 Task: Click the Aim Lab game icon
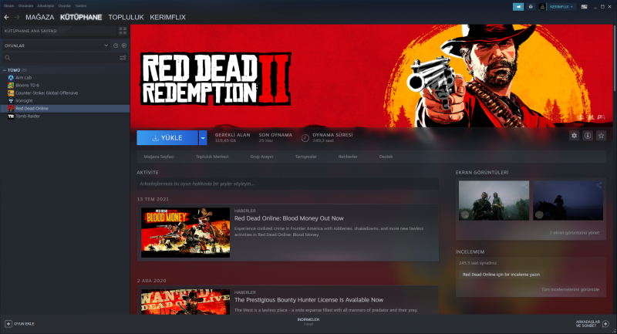click(11, 77)
